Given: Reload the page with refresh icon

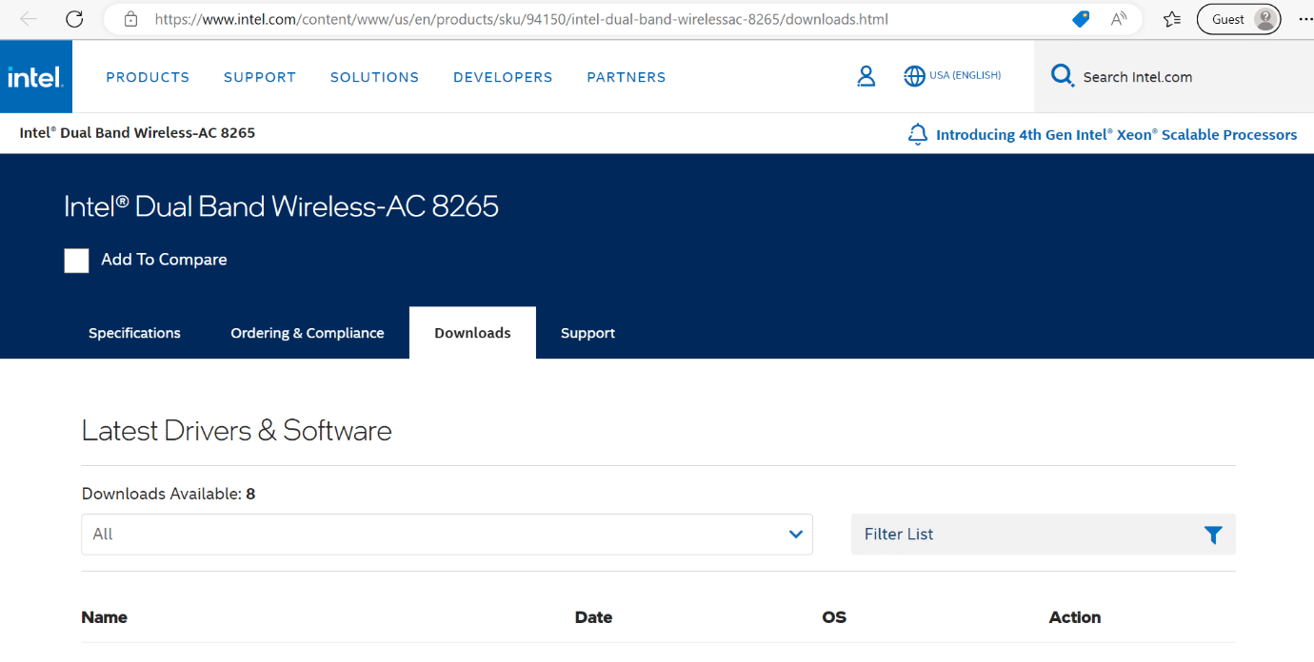Looking at the screenshot, I should pos(74,19).
